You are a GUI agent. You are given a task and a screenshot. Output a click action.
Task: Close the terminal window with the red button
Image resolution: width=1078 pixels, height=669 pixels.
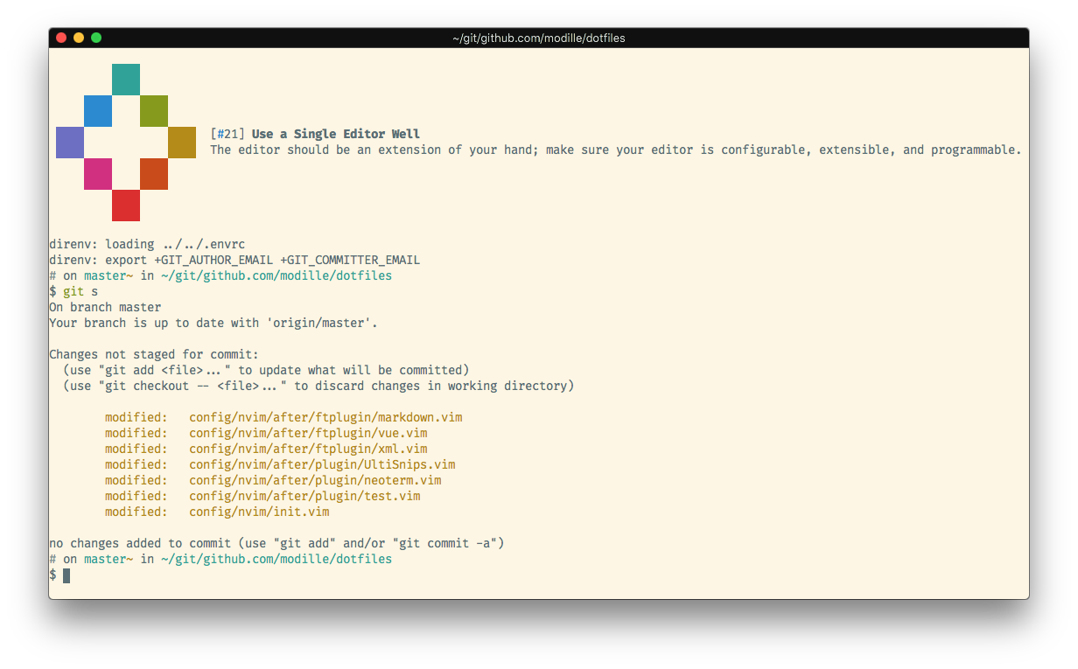pyautogui.click(x=61, y=38)
